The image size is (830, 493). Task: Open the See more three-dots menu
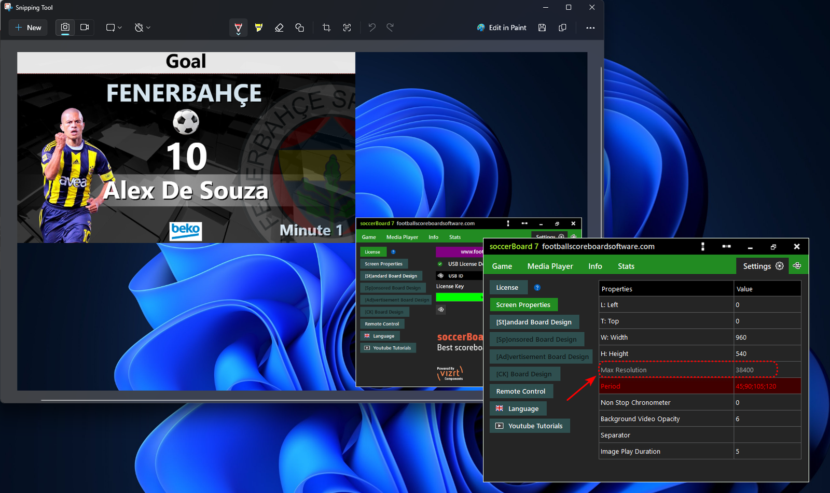pos(590,27)
